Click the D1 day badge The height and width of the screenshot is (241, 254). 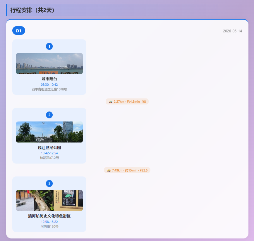click(x=19, y=31)
